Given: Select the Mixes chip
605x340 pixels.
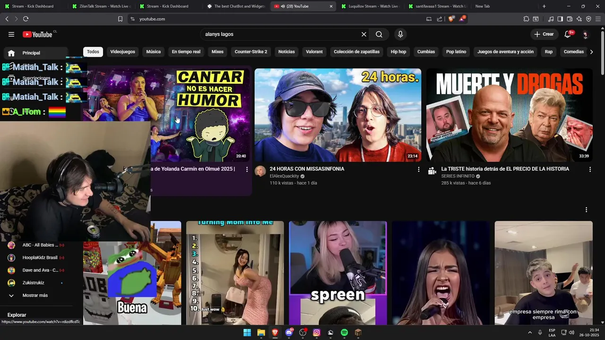Looking at the screenshot, I should click(217, 52).
